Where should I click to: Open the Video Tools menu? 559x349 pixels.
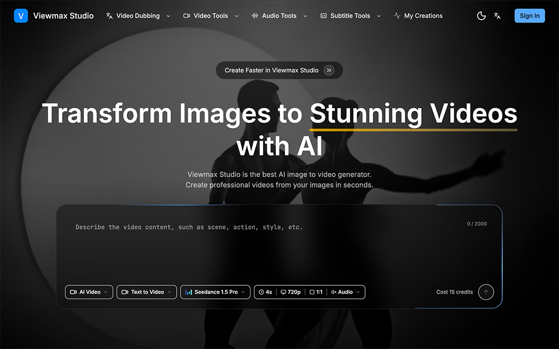(211, 16)
